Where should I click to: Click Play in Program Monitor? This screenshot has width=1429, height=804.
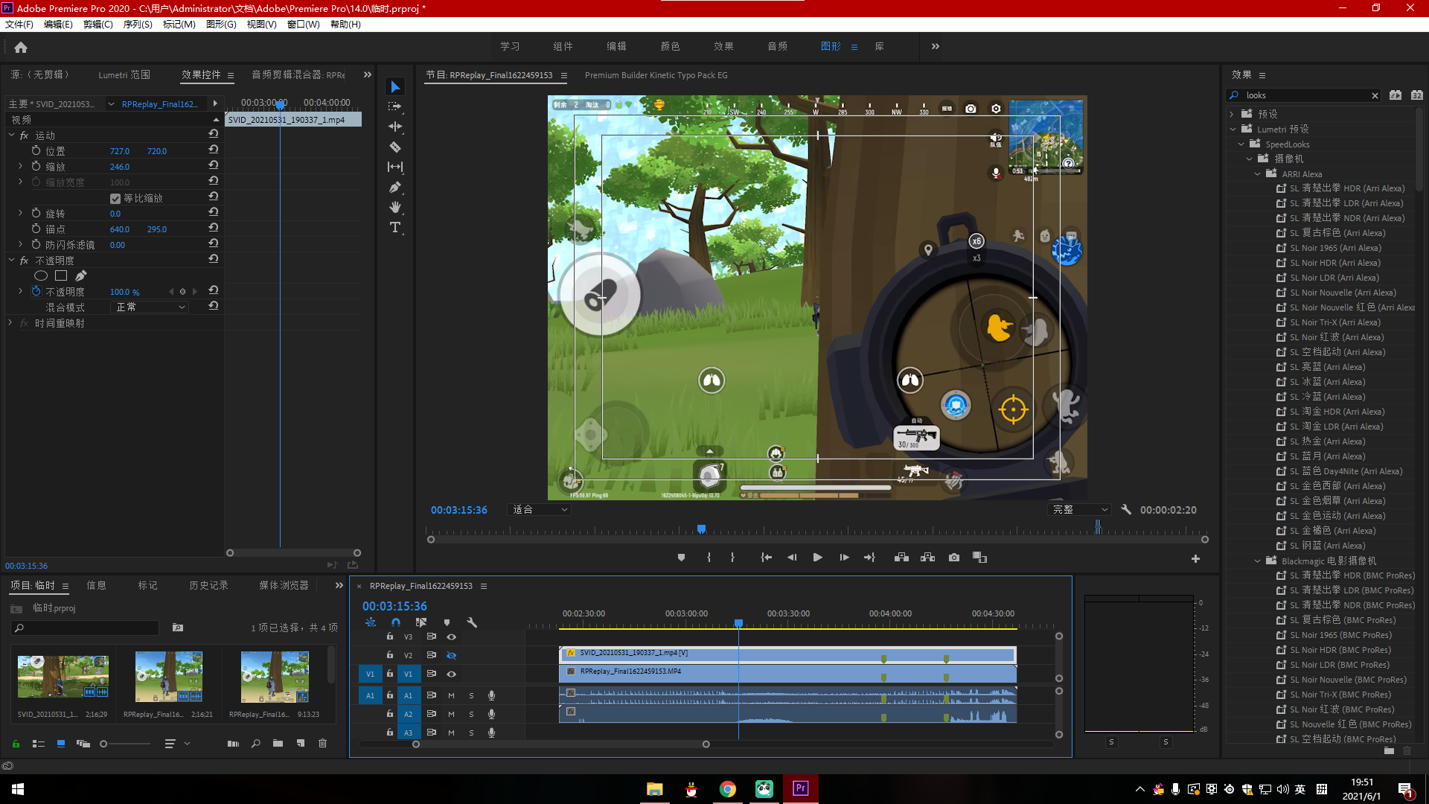[x=817, y=558]
